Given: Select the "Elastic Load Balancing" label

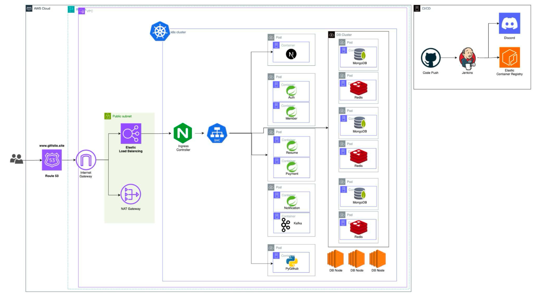Looking at the screenshot, I should 131,149.
